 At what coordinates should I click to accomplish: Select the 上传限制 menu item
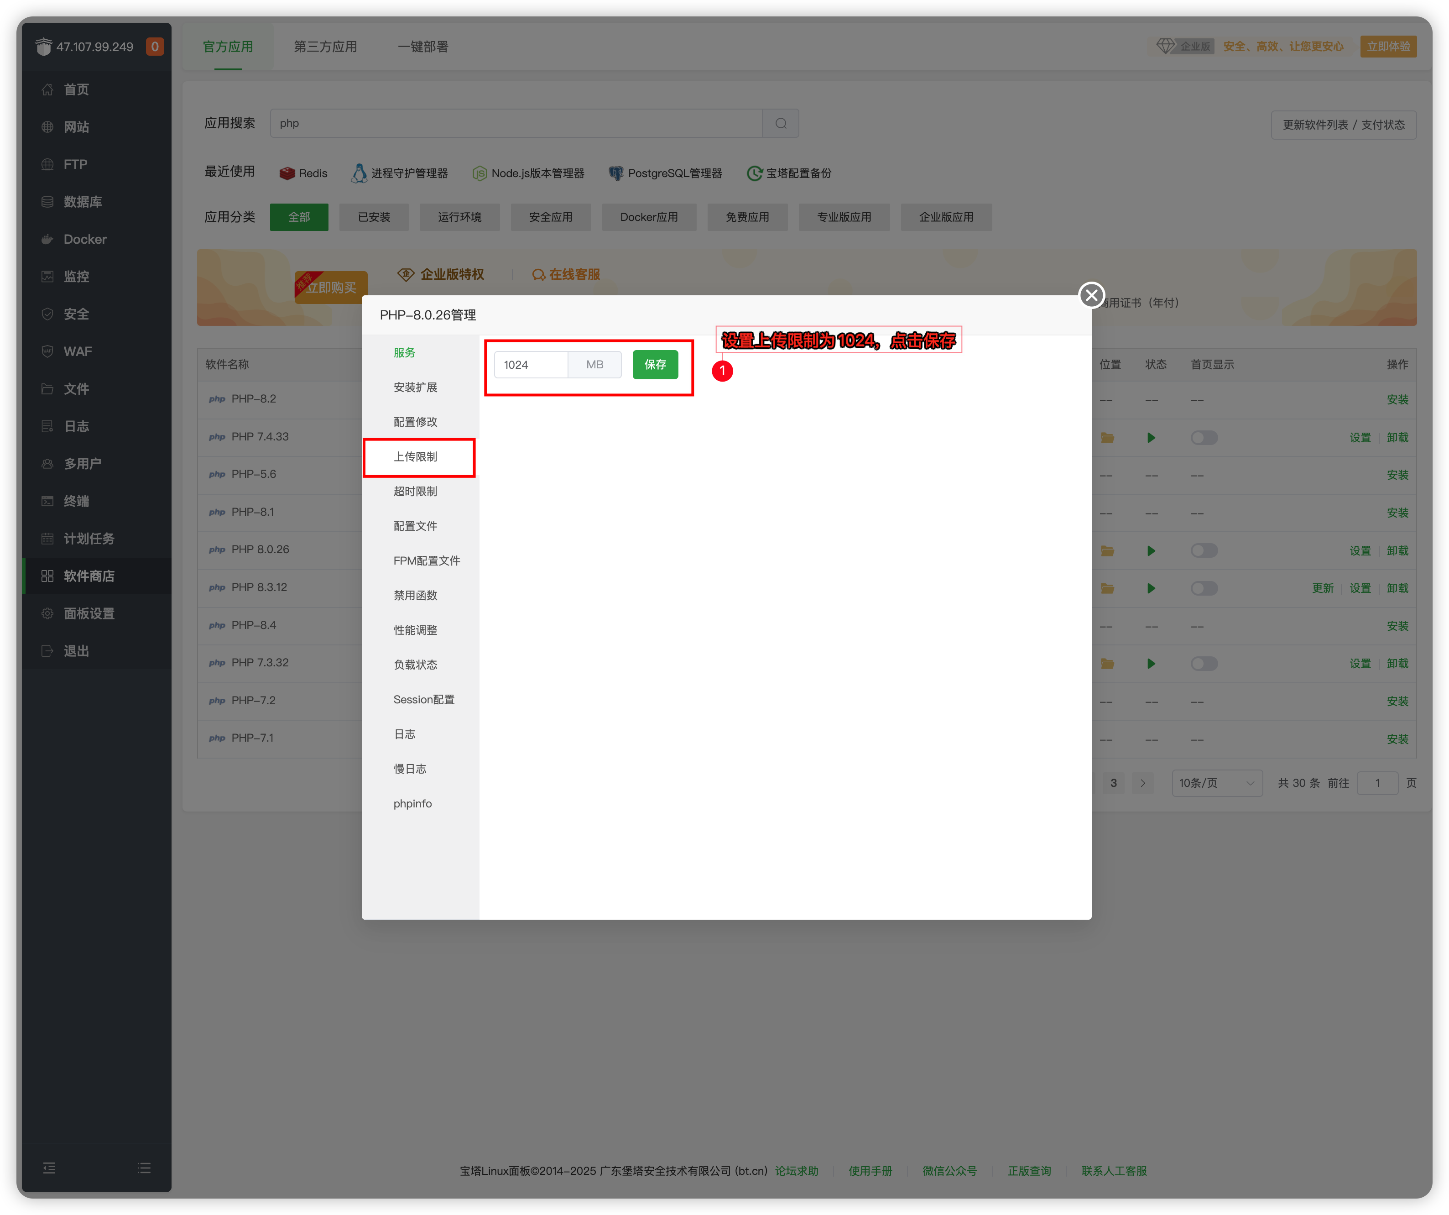415,457
